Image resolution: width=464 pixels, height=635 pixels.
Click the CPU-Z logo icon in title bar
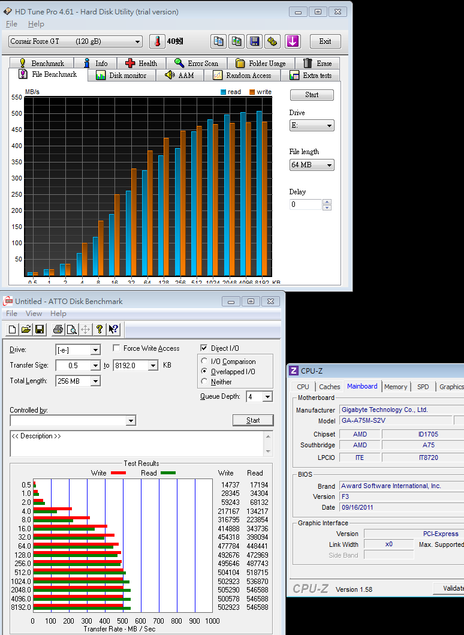(x=294, y=371)
